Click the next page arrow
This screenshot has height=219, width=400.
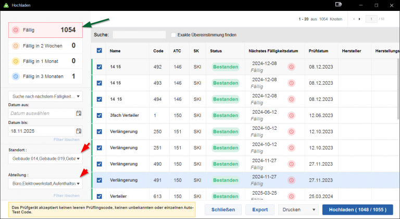359,19
